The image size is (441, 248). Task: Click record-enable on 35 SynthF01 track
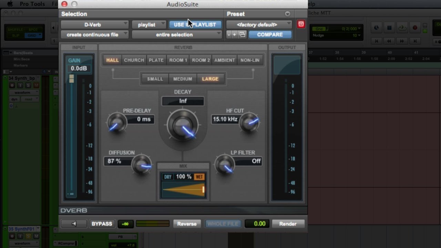pyautogui.click(x=12, y=236)
